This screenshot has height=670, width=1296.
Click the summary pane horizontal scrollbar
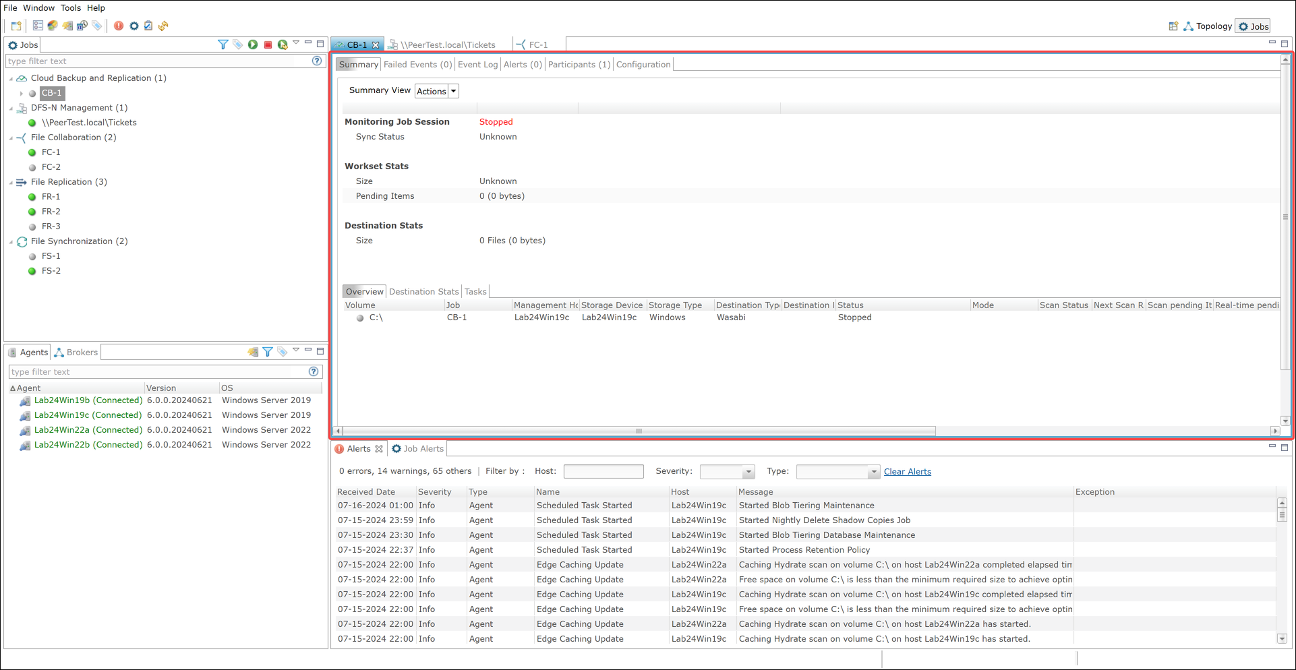(639, 431)
